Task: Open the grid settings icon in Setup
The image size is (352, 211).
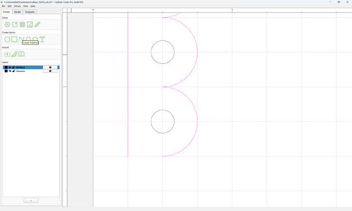Action: [x=22, y=24]
